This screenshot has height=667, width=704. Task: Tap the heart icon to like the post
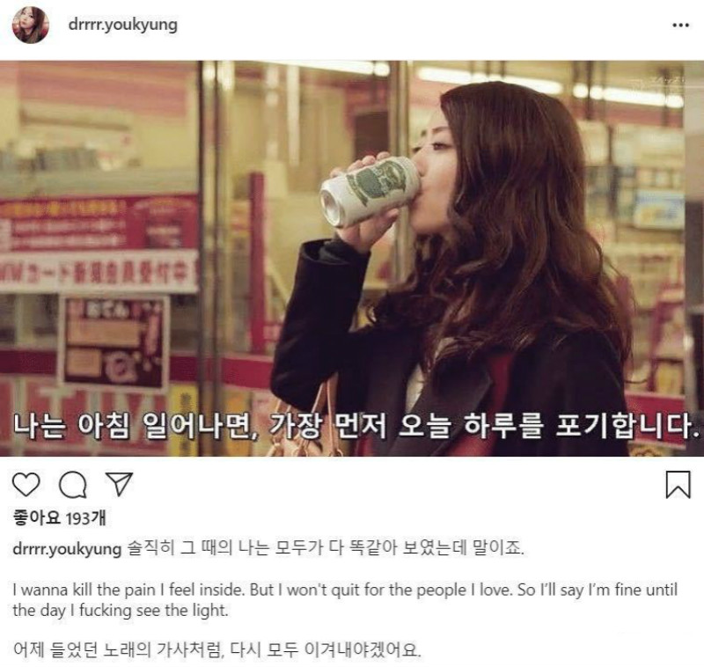click(26, 484)
